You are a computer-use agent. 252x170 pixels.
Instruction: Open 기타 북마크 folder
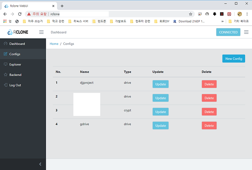(x=239, y=21)
